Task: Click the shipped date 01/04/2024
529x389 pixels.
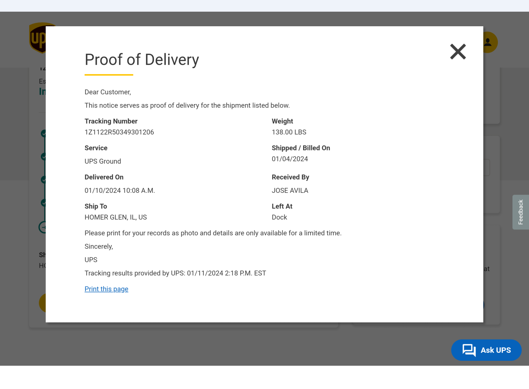Action: 290,159
